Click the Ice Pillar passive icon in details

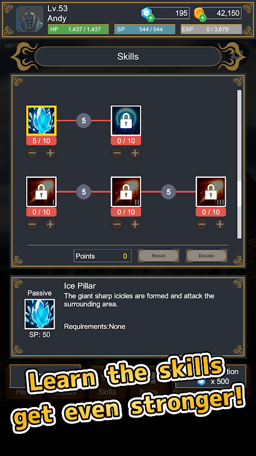tap(39, 314)
